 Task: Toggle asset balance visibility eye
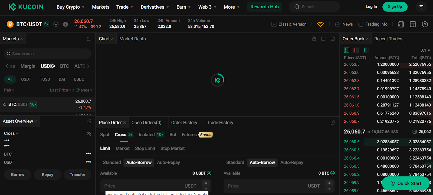coord(88,134)
